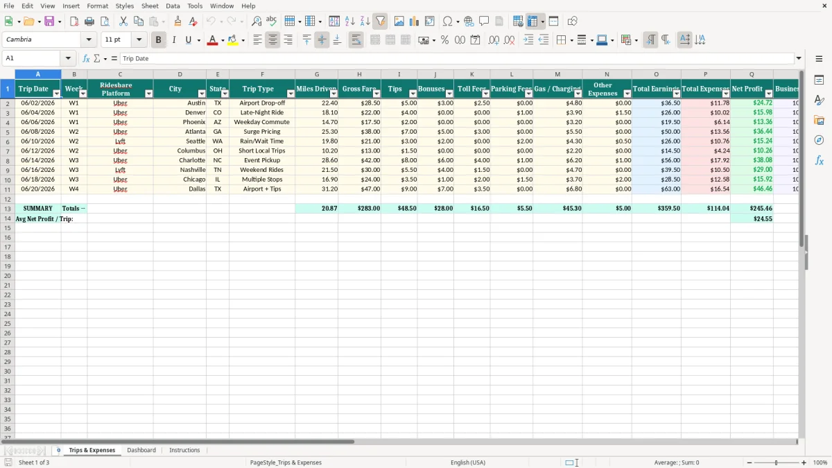Expand the formula bar arrow
This screenshot has width=832, height=468.
(x=799, y=58)
